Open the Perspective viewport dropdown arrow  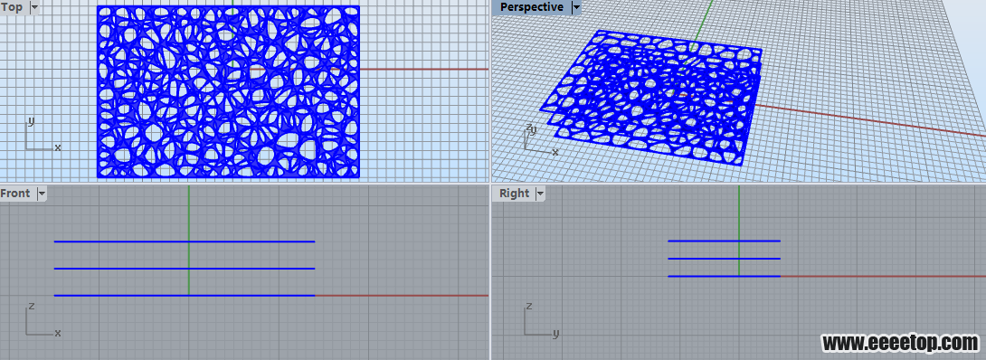575,7
